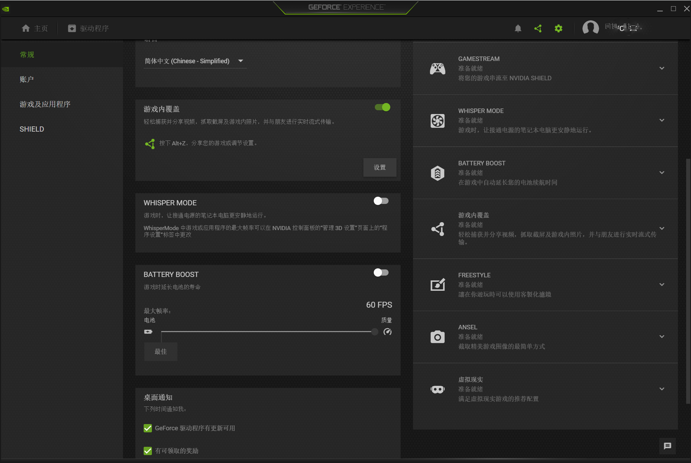The width and height of the screenshot is (691, 463).
Task: Expand the BATTERY BOOST feature row
Action: coord(662,173)
